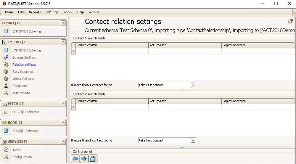The image size is (296, 164).
Task: Open Tasks under SERVICE|IT
Action: (16, 150)
